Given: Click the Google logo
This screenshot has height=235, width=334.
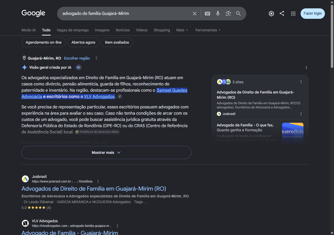Looking at the screenshot, I should click(x=33, y=13).
